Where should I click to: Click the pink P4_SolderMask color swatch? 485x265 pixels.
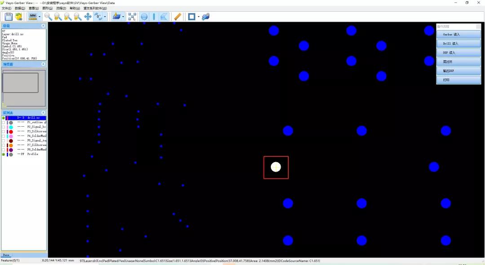(11, 137)
